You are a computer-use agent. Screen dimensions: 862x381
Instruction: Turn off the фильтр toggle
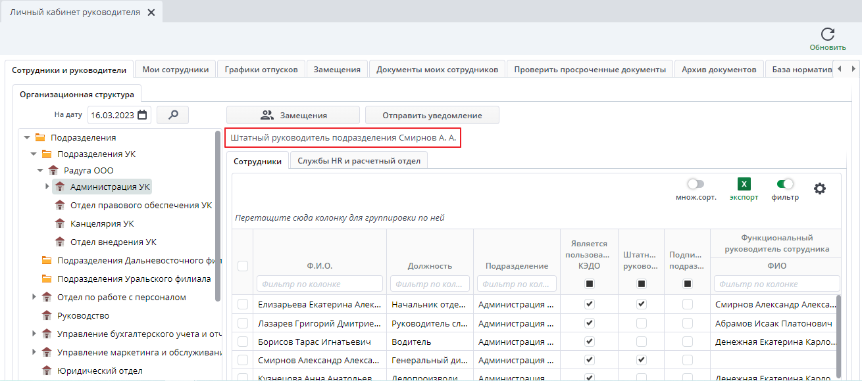(785, 185)
